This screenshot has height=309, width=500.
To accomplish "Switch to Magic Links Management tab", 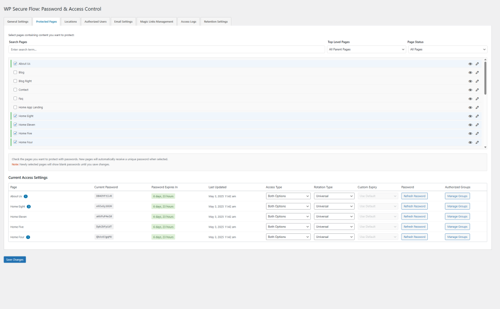I will (157, 22).
